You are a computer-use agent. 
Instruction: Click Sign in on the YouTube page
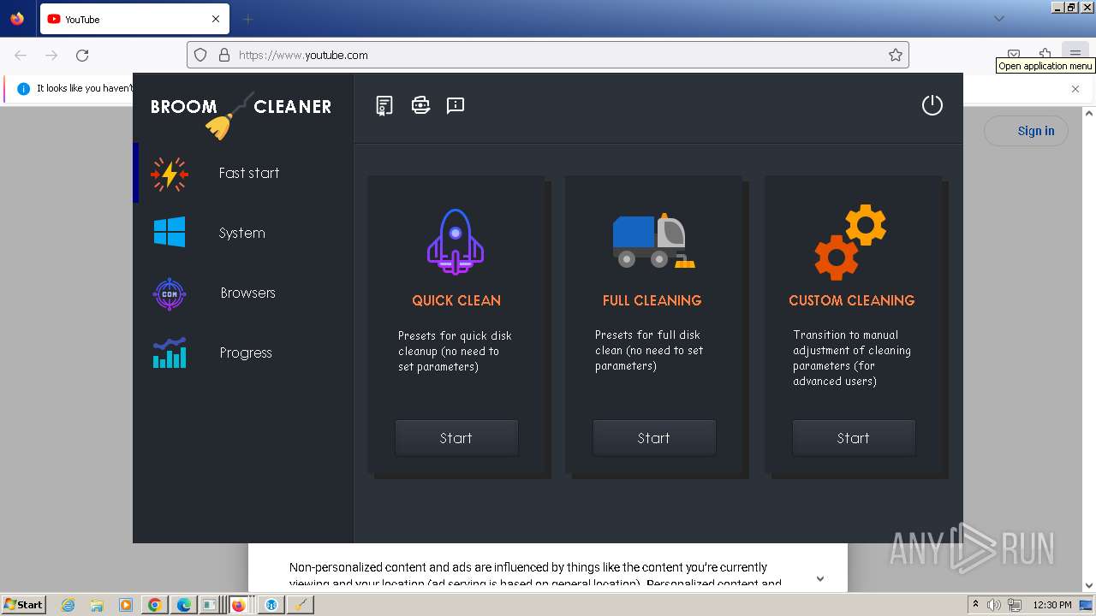(1026, 131)
